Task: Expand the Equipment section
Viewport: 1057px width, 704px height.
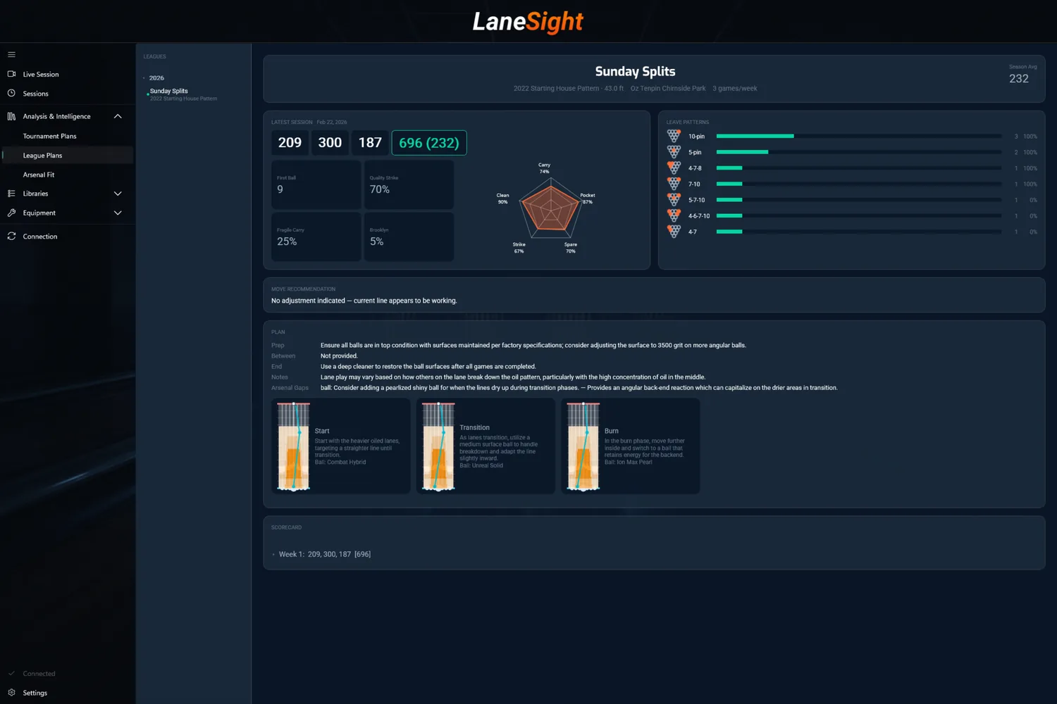Action: (118, 213)
